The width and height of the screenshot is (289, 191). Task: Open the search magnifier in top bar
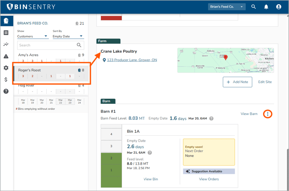tap(254, 7)
